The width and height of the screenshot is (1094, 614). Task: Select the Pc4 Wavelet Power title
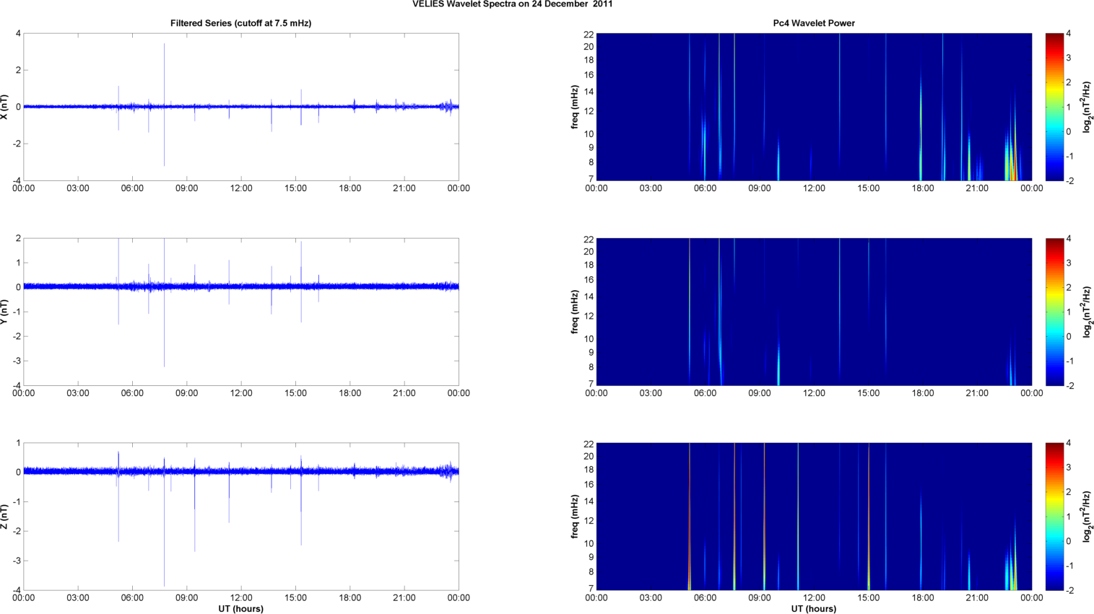[813, 23]
